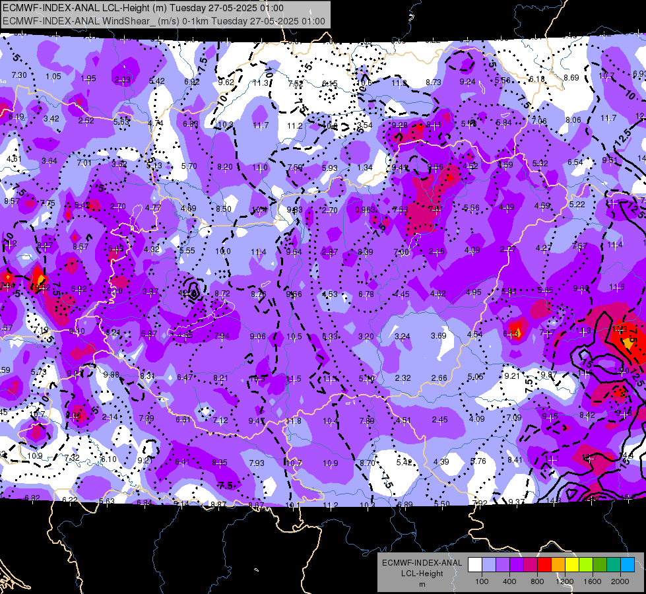
Task: Click the 800 legend tick label
Action: (x=537, y=581)
